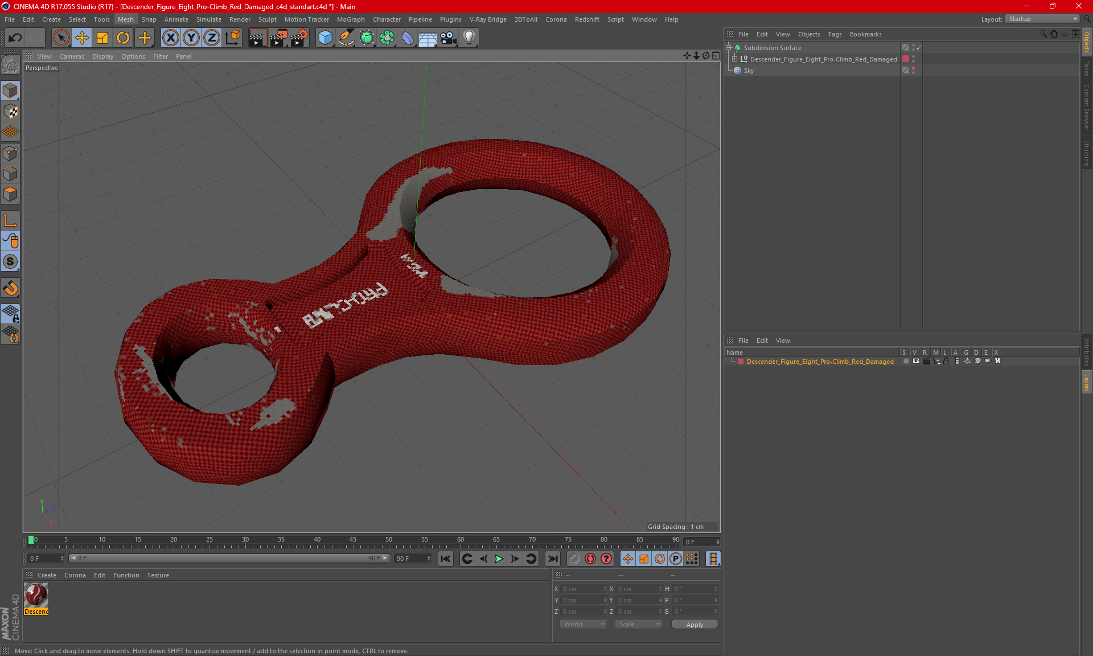Open the Sculpt menu
Viewport: 1093px width, 656px height.
click(x=267, y=19)
